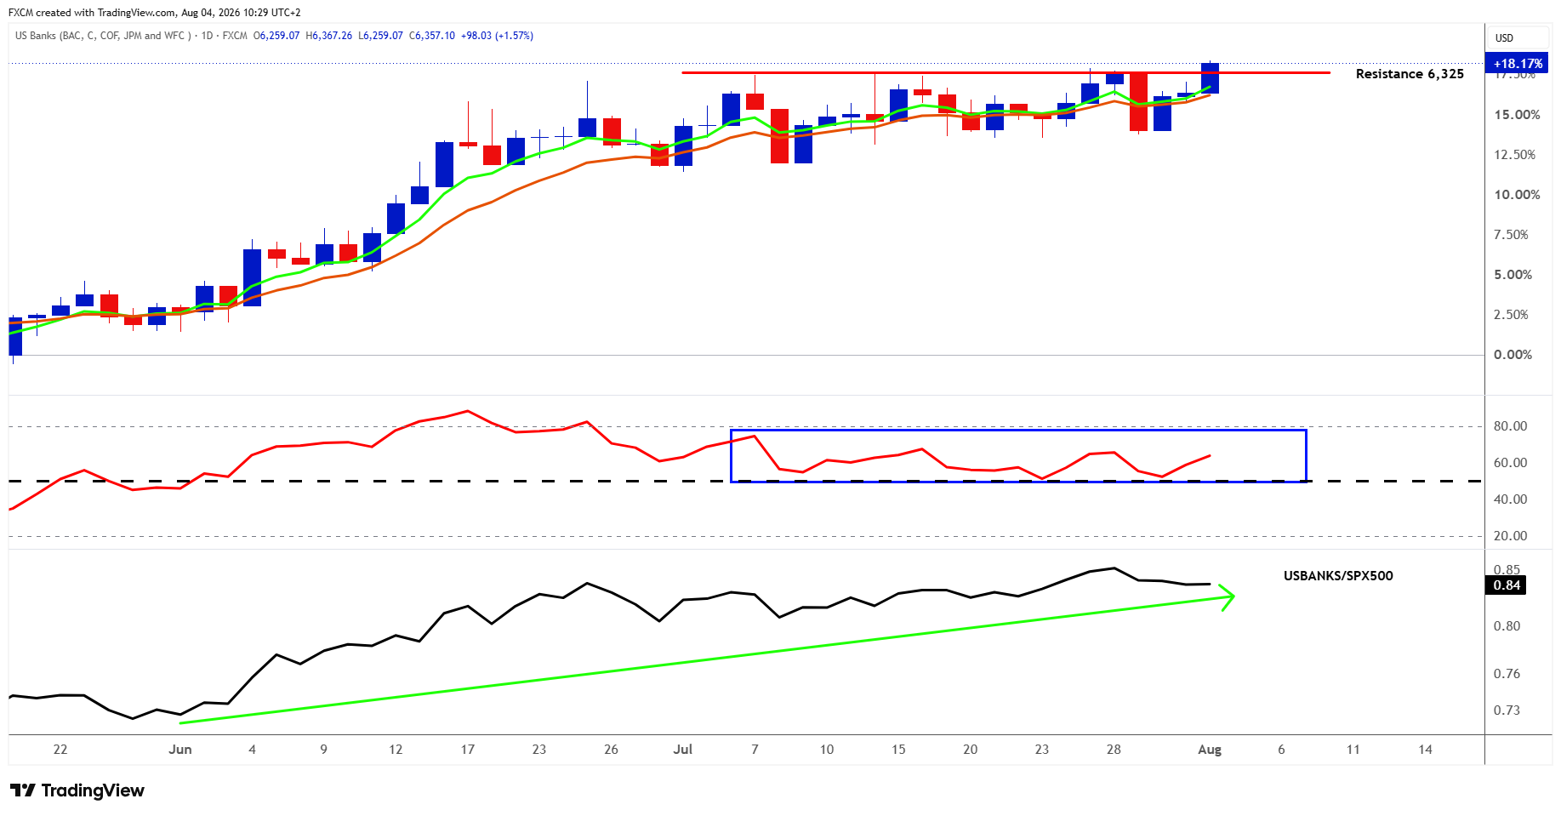
Task: Click the 4 date label
Action: point(252,750)
